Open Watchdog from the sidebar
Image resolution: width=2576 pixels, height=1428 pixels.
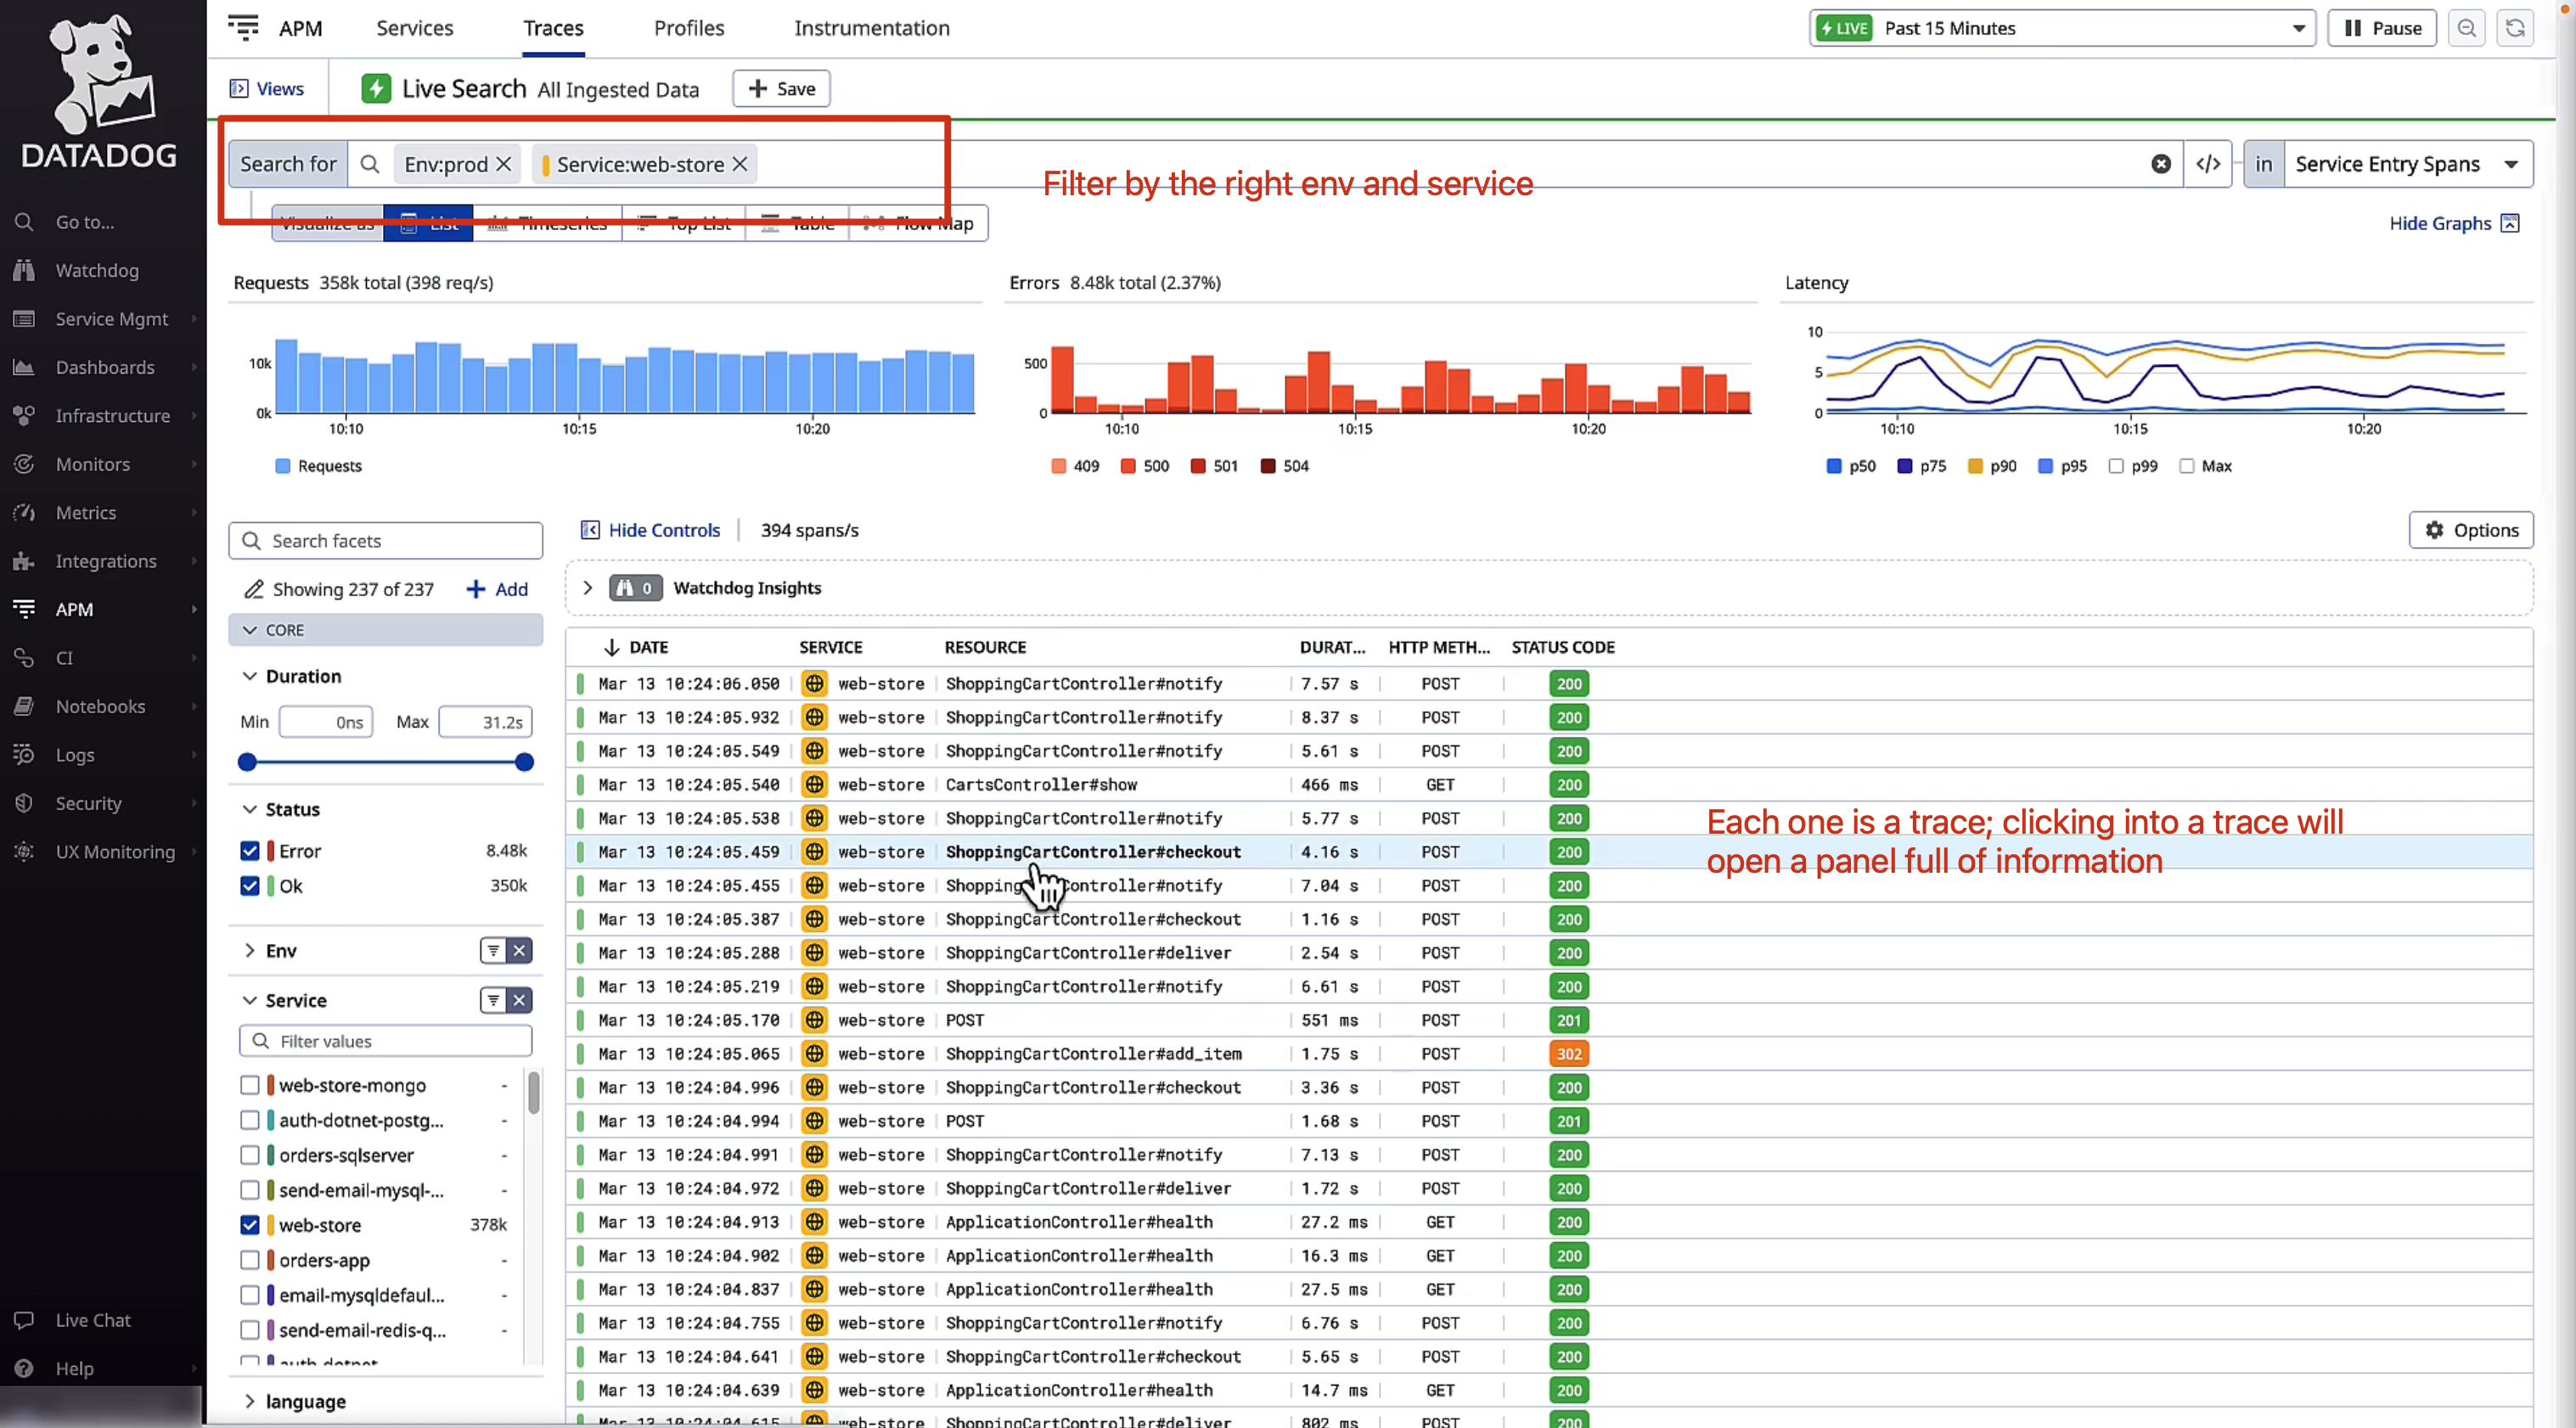pos(97,270)
